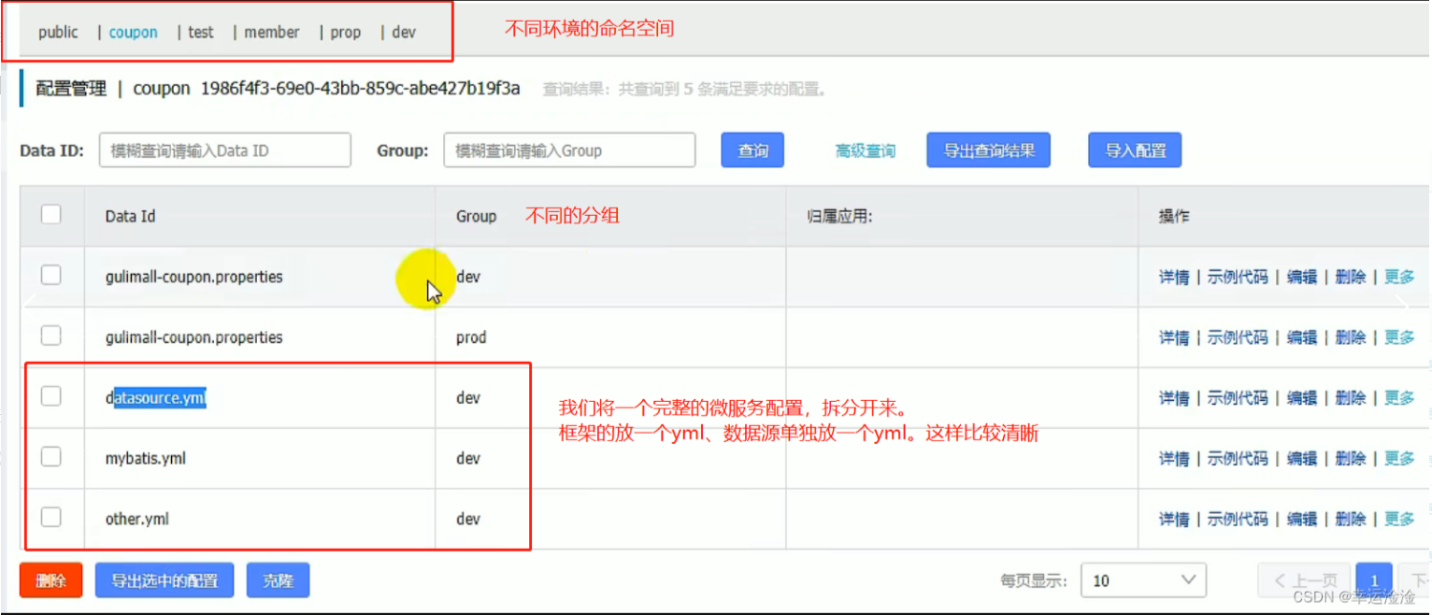Open 示例代码 for gulimall-coupon.properties prod row

point(1238,337)
